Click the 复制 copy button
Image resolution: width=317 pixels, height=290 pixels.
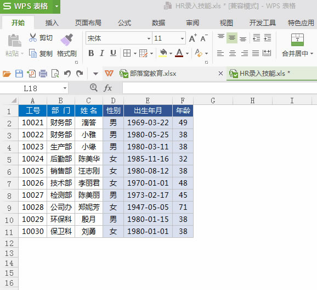click(41, 53)
